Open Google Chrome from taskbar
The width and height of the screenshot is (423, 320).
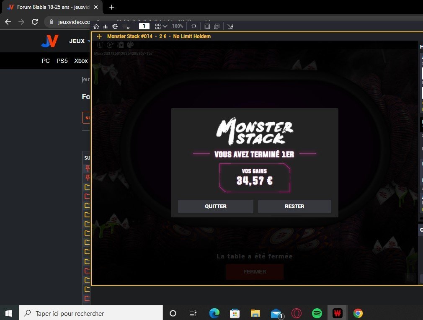point(358,313)
